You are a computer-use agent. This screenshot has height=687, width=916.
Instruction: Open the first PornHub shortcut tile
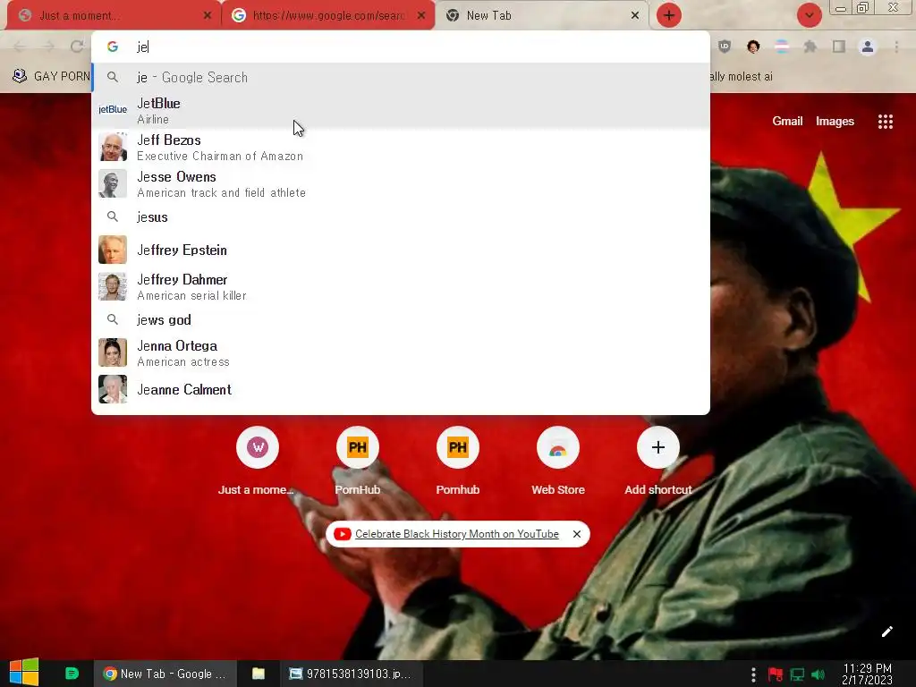pyautogui.click(x=358, y=462)
